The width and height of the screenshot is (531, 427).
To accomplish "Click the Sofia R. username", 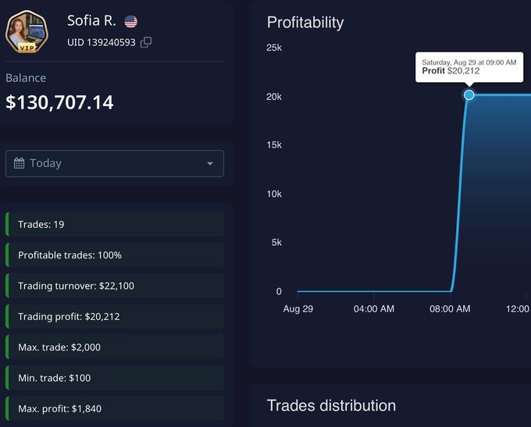I will coord(91,20).
